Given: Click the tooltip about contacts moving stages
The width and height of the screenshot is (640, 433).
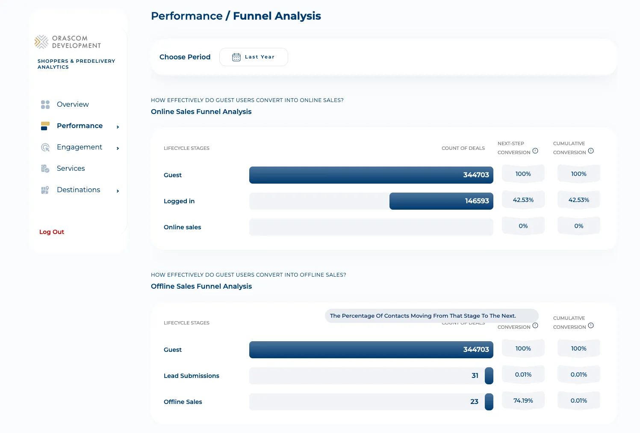Looking at the screenshot, I should [x=432, y=316].
